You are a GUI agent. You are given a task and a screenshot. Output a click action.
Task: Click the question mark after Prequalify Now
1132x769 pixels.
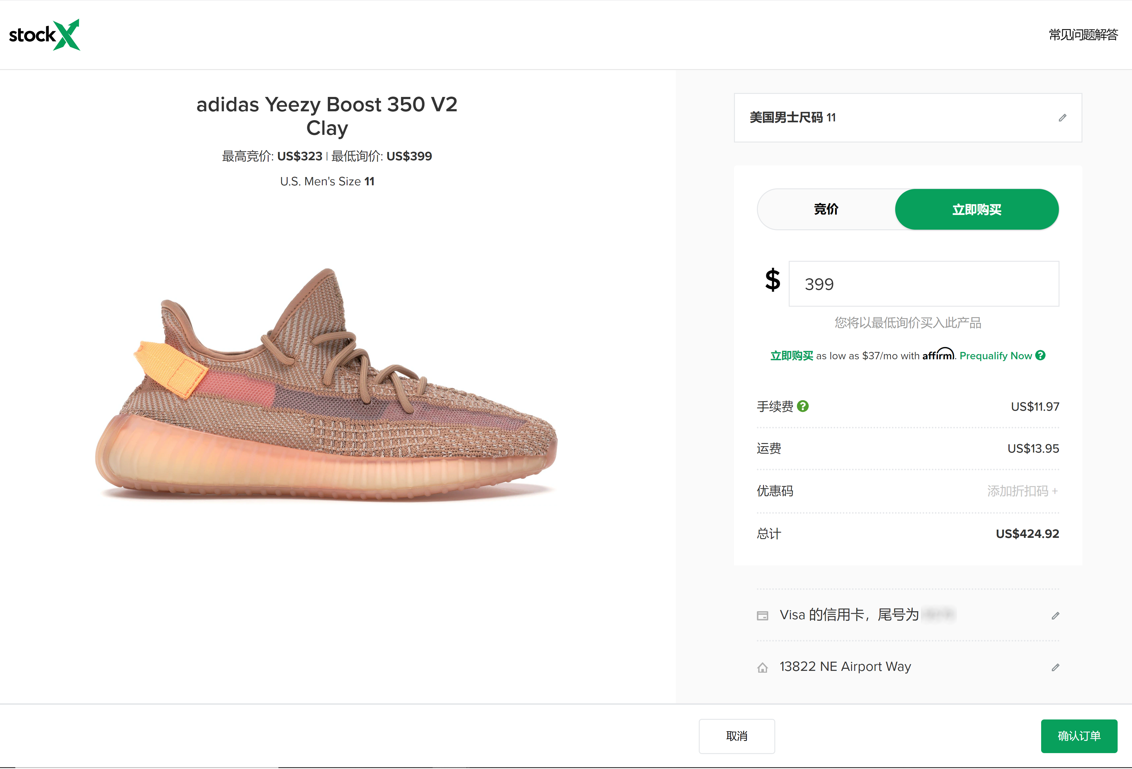point(1041,356)
